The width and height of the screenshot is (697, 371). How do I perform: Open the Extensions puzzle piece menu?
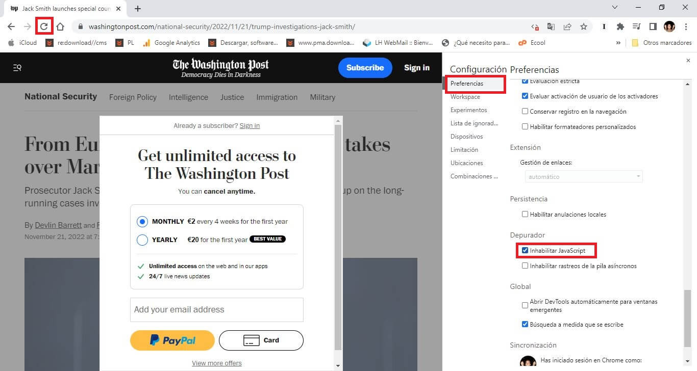coord(620,26)
